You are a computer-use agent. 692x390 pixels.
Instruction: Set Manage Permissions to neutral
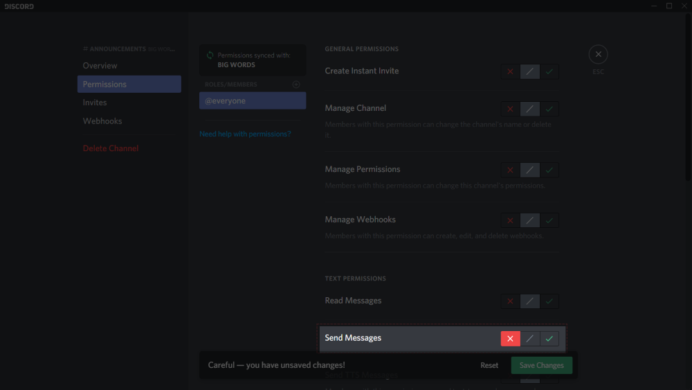529,170
